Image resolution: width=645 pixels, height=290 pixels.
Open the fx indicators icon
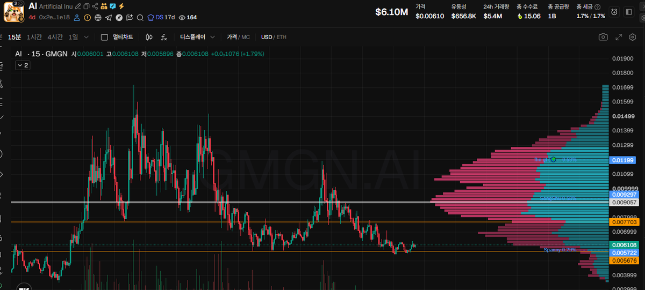164,37
